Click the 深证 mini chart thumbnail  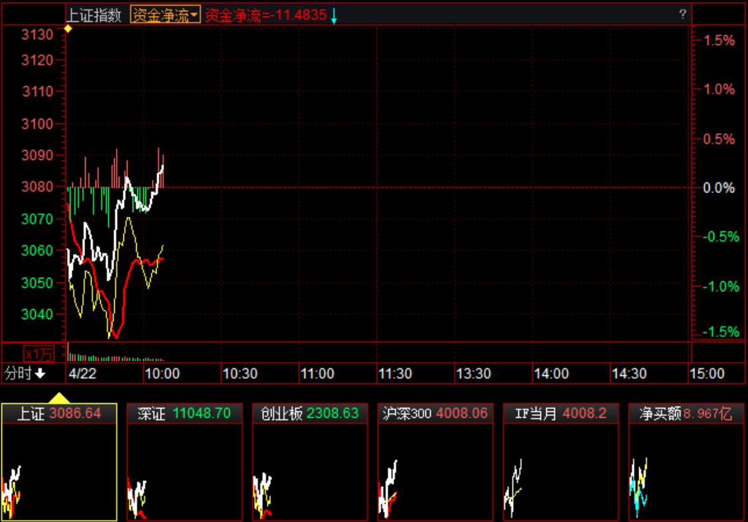pyautogui.click(x=184, y=472)
